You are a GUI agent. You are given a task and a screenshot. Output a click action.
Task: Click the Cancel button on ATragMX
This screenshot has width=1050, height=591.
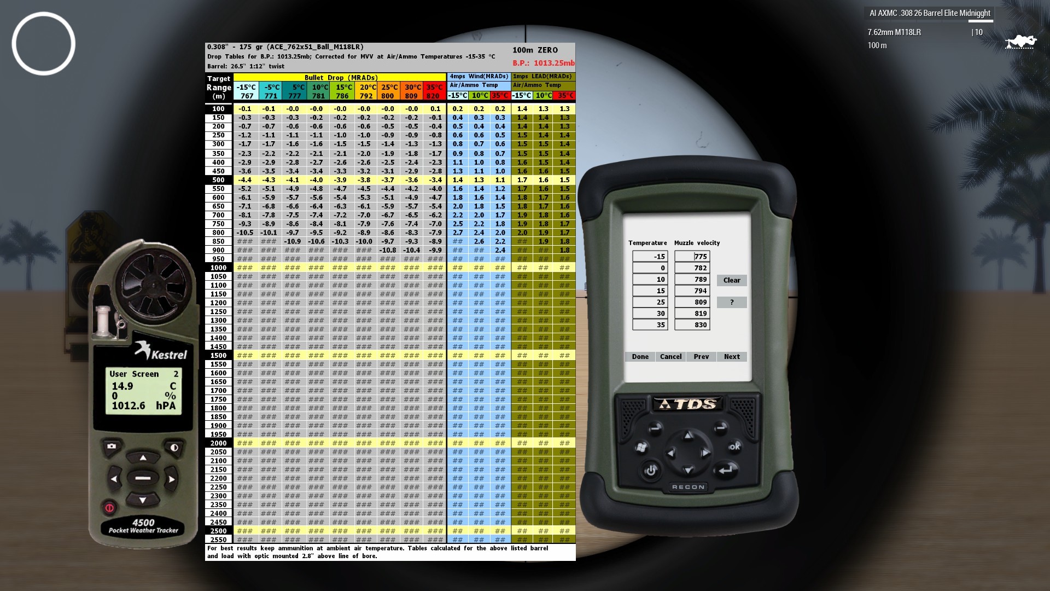pyautogui.click(x=670, y=357)
